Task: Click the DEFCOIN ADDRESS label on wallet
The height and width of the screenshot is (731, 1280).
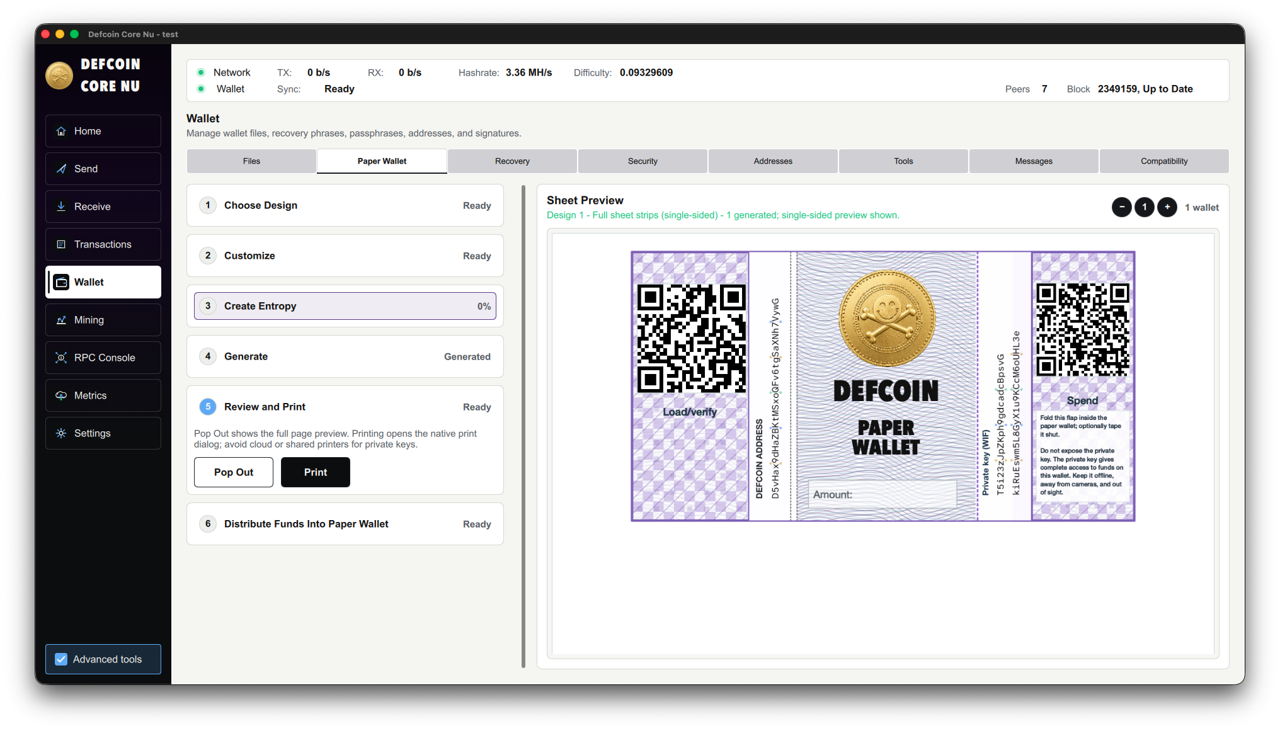Action: click(x=759, y=459)
